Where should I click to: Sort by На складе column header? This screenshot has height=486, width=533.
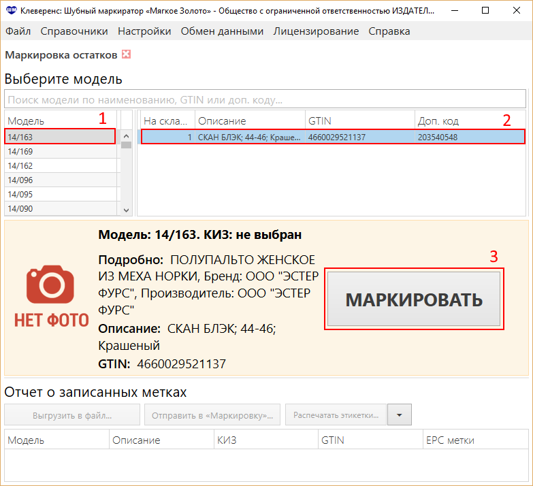tap(166, 120)
